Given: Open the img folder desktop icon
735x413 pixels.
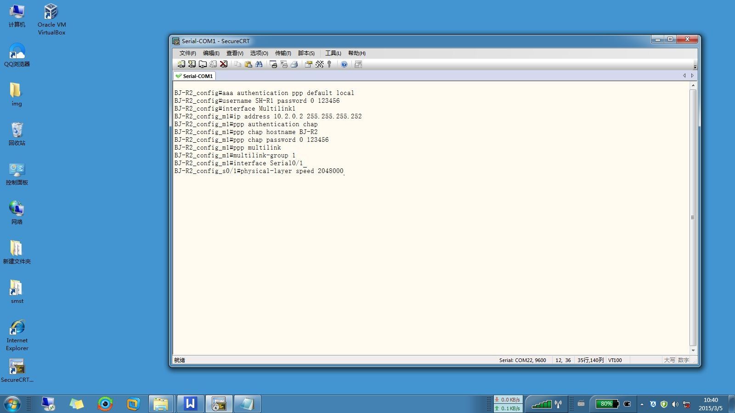Looking at the screenshot, I should 17,95.
